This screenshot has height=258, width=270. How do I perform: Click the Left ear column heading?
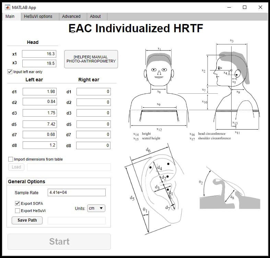(x=34, y=80)
